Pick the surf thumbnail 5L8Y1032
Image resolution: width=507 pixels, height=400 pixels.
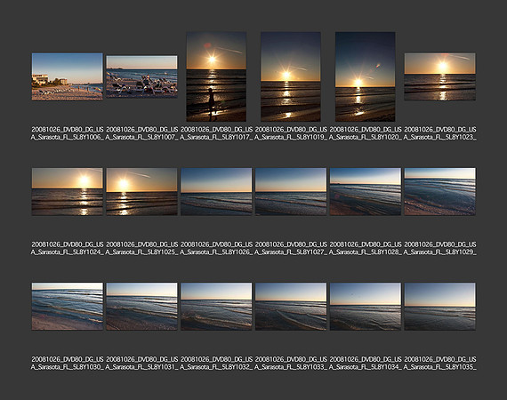pyautogui.click(x=216, y=307)
